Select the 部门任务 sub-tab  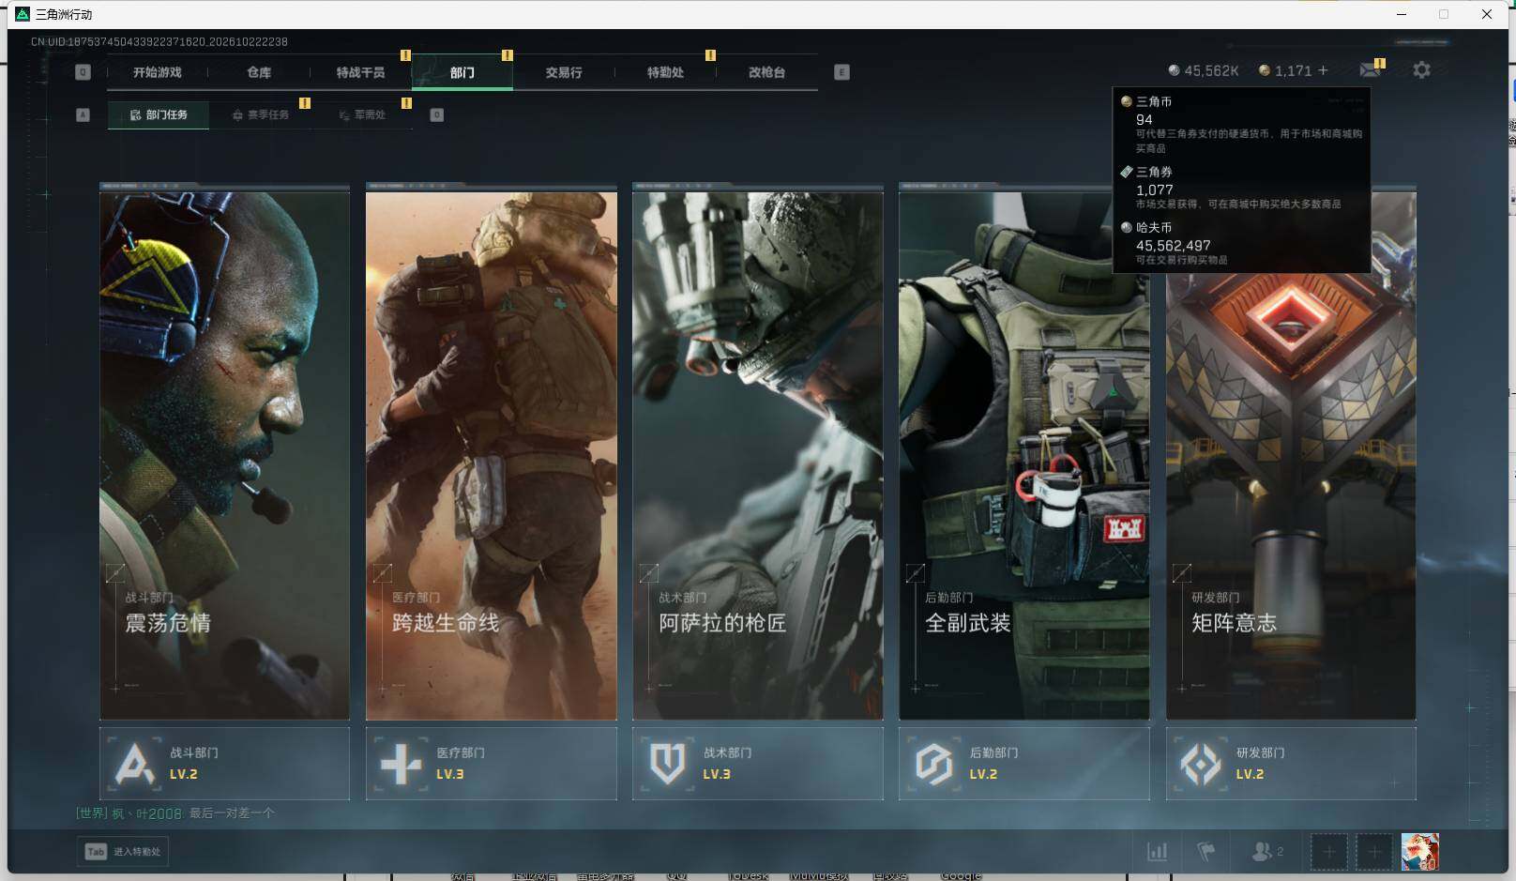pyautogui.click(x=159, y=114)
